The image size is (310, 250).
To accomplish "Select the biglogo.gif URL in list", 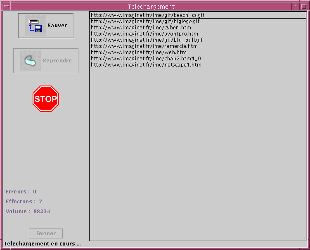I will [x=145, y=21].
